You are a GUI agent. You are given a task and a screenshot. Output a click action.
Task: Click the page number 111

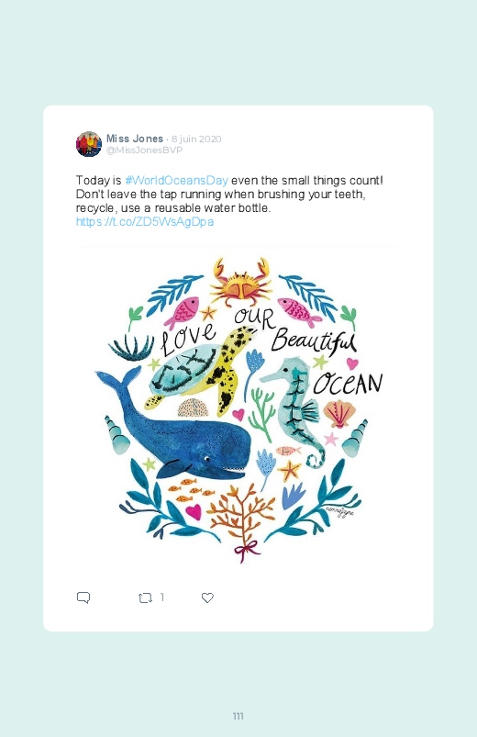(238, 716)
